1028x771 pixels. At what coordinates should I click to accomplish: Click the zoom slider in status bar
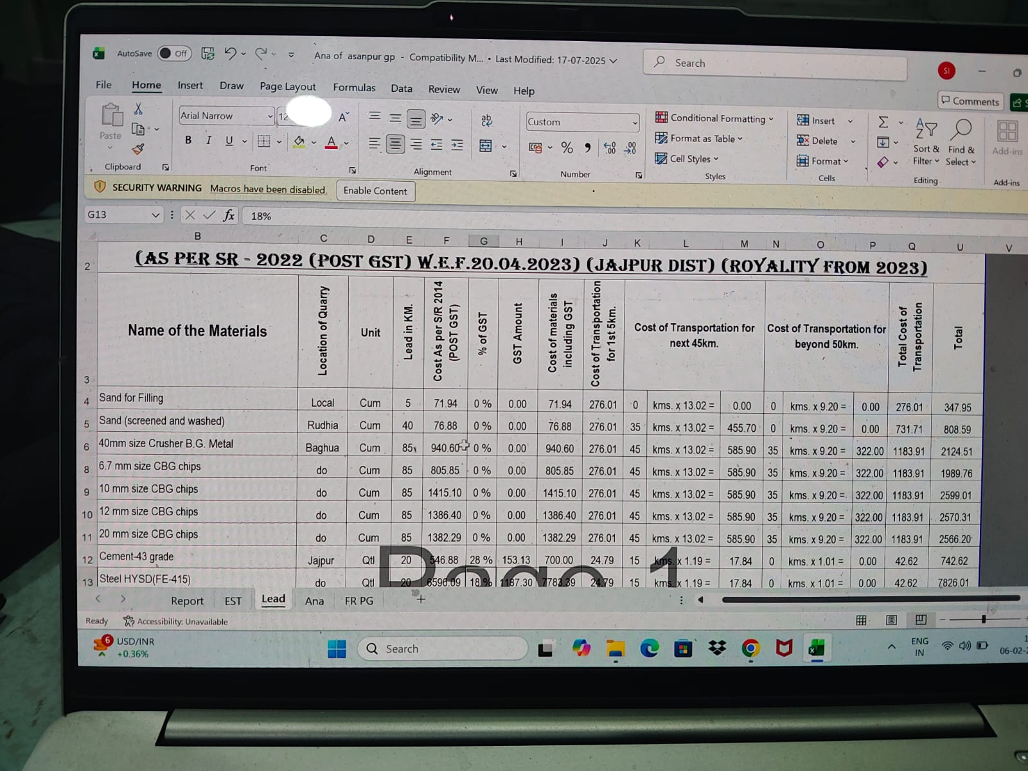click(983, 619)
